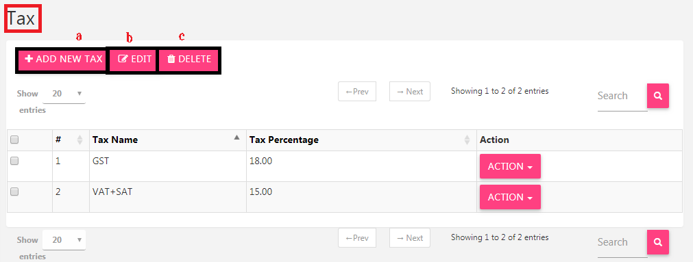The image size is (693, 262).
Task: Check the VAT+SAT row checkbox
Action: pyautogui.click(x=14, y=192)
